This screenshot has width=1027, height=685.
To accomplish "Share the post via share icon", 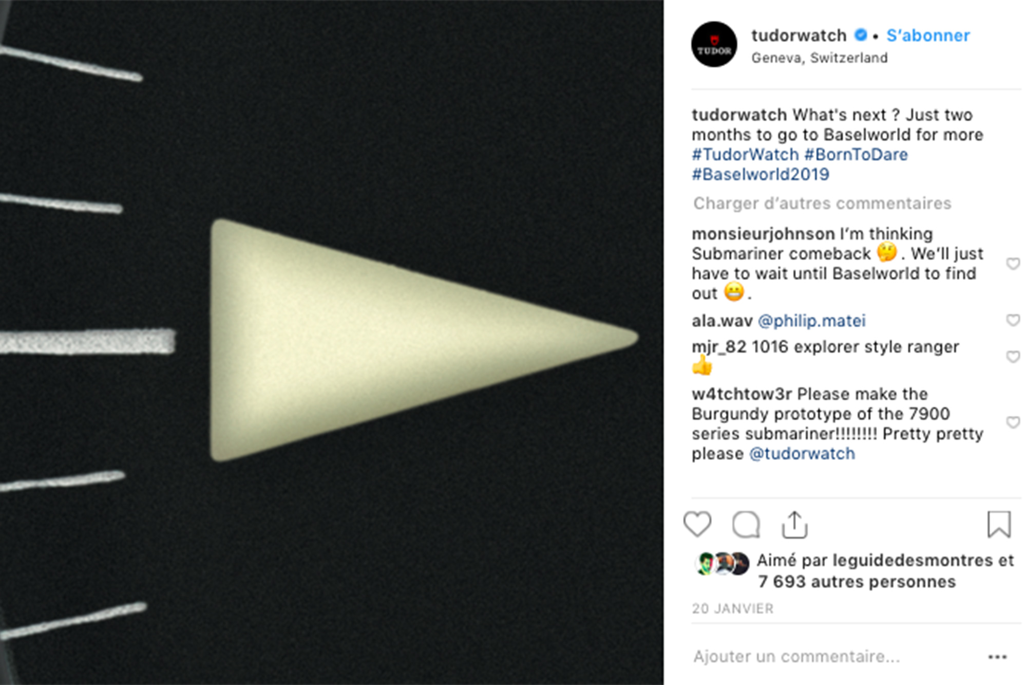I will [794, 525].
